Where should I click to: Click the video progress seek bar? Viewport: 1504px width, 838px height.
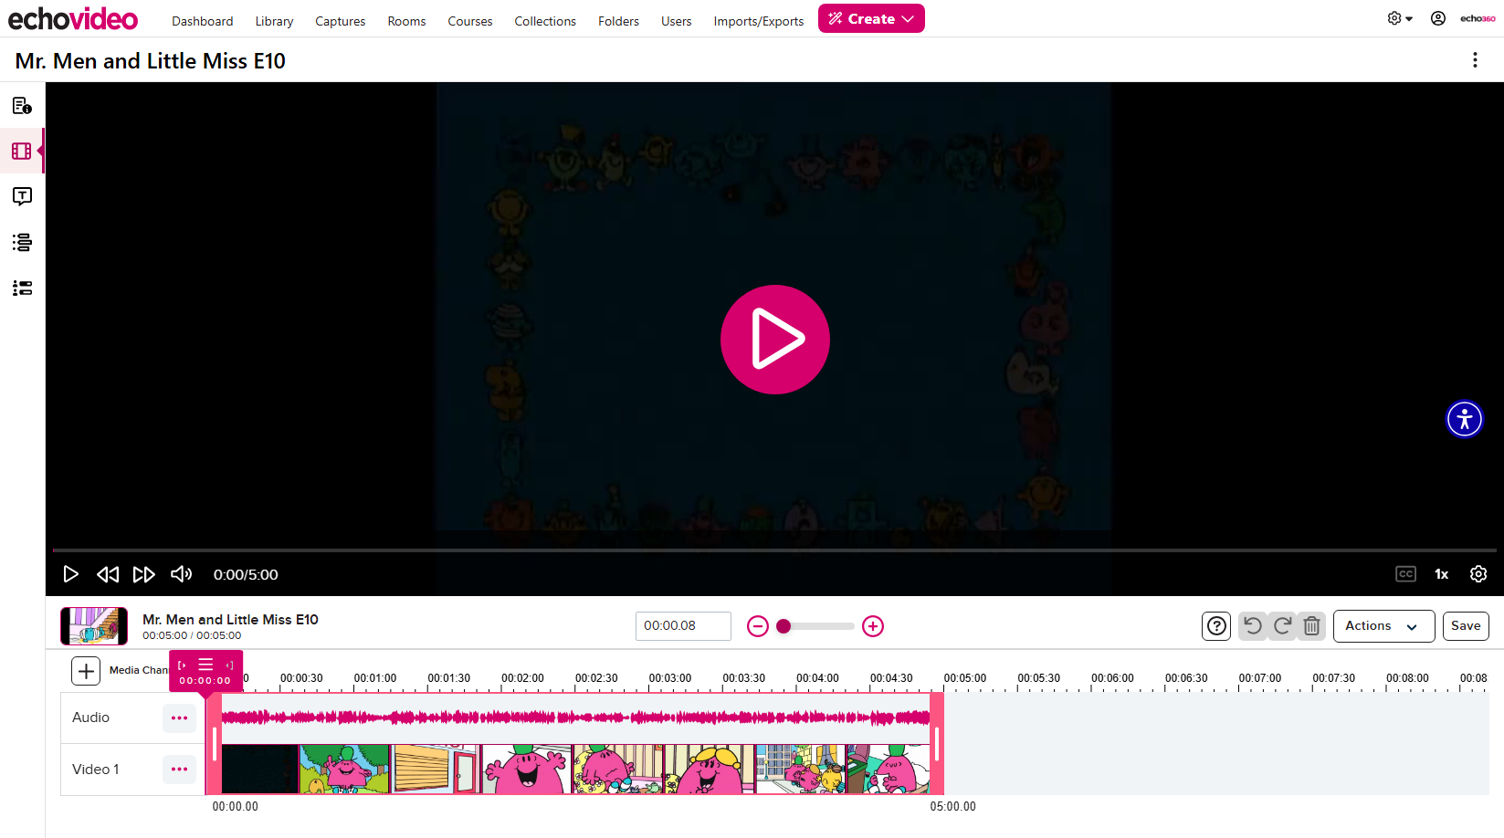(774, 550)
